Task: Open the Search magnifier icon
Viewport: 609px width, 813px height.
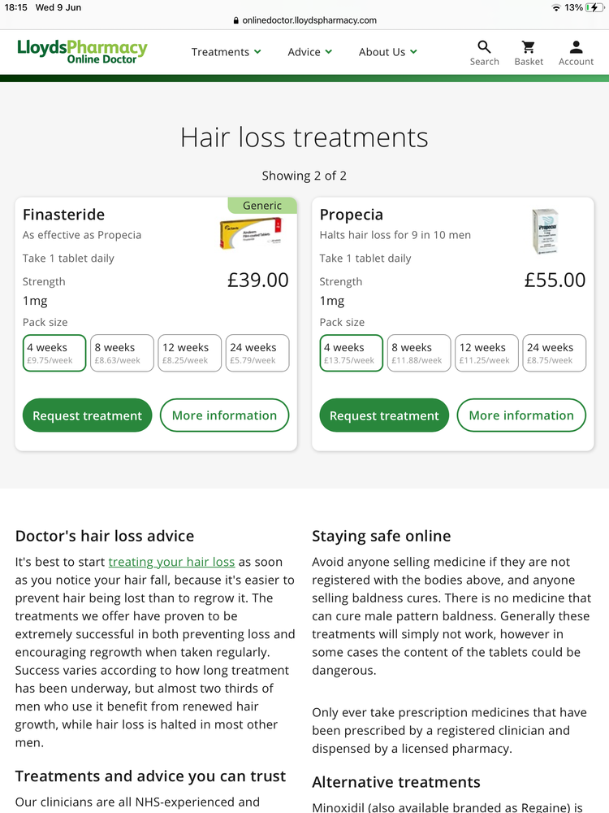Action: [484, 48]
